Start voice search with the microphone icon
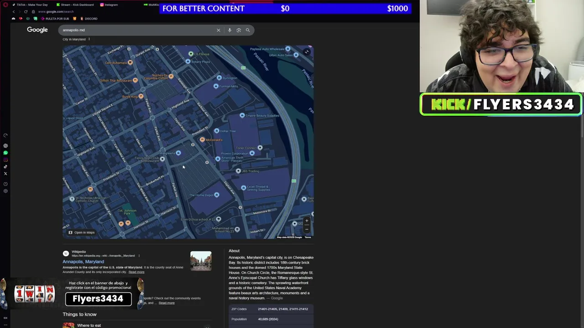This screenshot has height=328, width=584. pyautogui.click(x=229, y=30)
